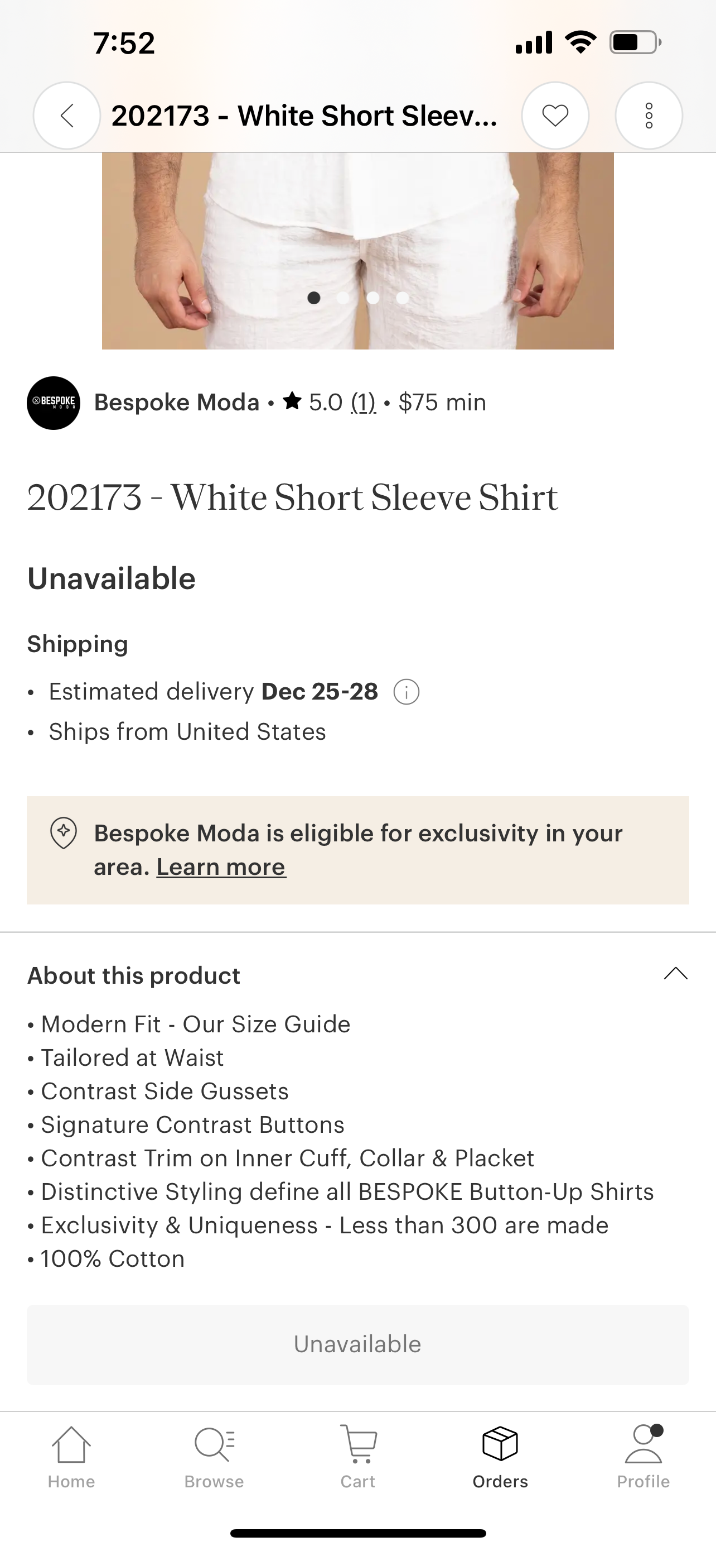Image resolution: width=716 pixels, height=1551 pixels.
Task: Tap the Bespoke Moda brand logo
Action: [x=54, y=403]
